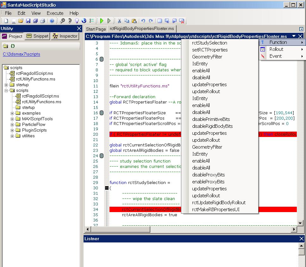Run the script with the bright green play button
The width and height of the screenshot is (306, 267).
pos(102,21)
